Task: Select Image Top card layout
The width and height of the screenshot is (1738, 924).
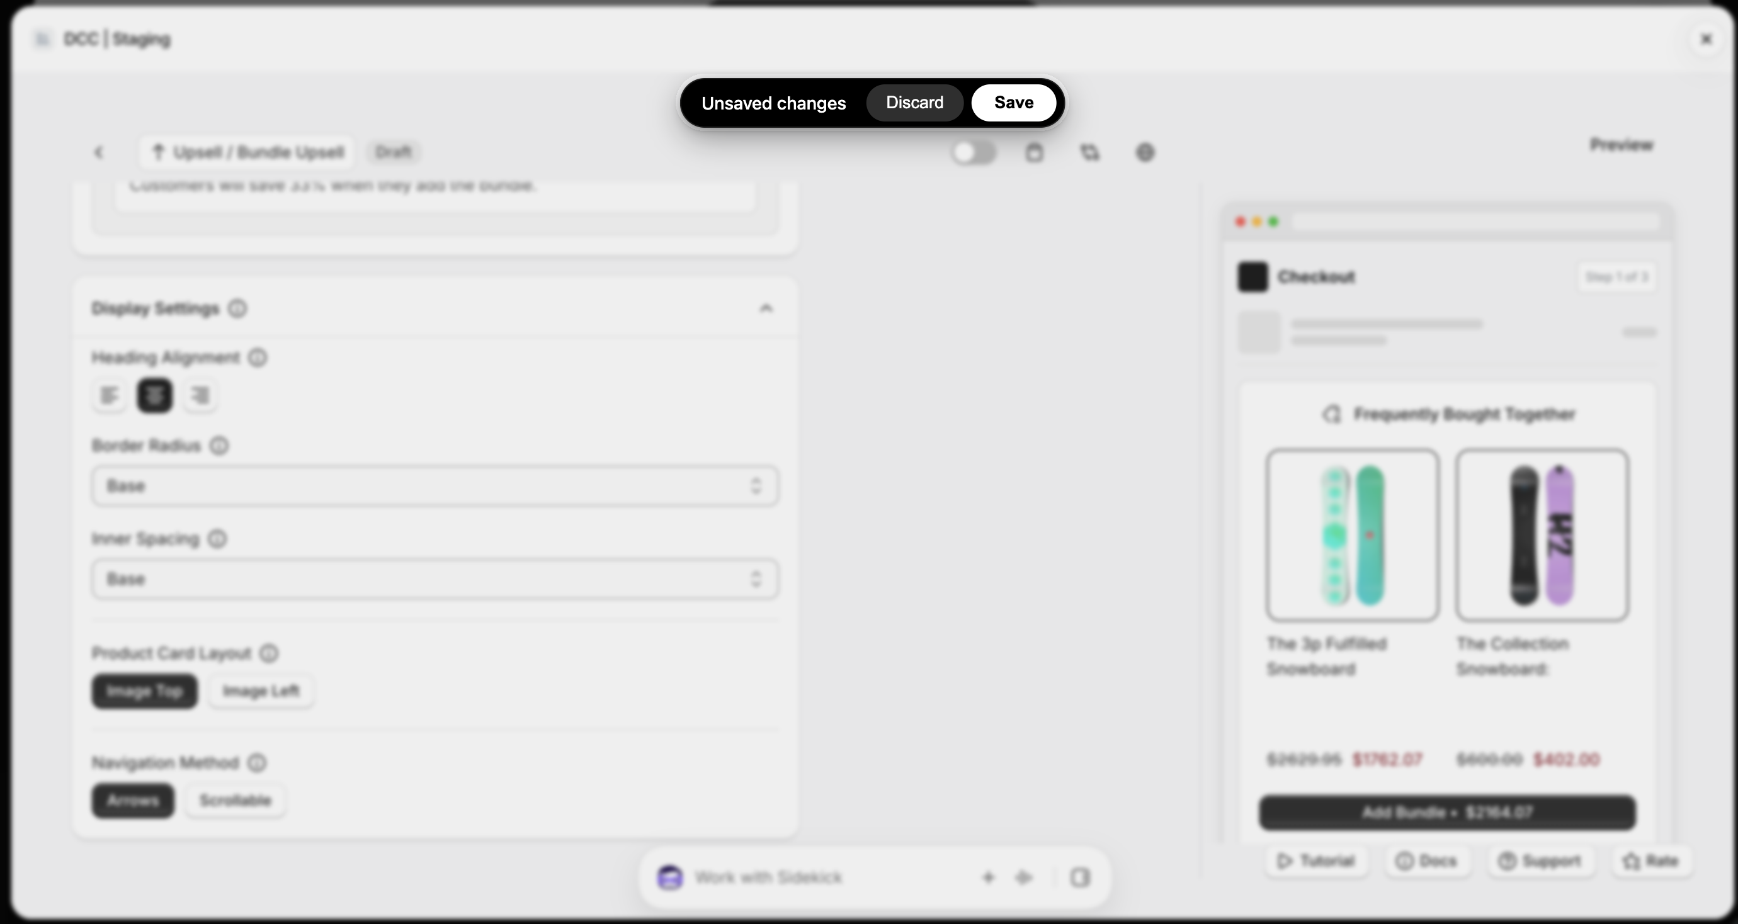Action: click(x=144, y=691)
